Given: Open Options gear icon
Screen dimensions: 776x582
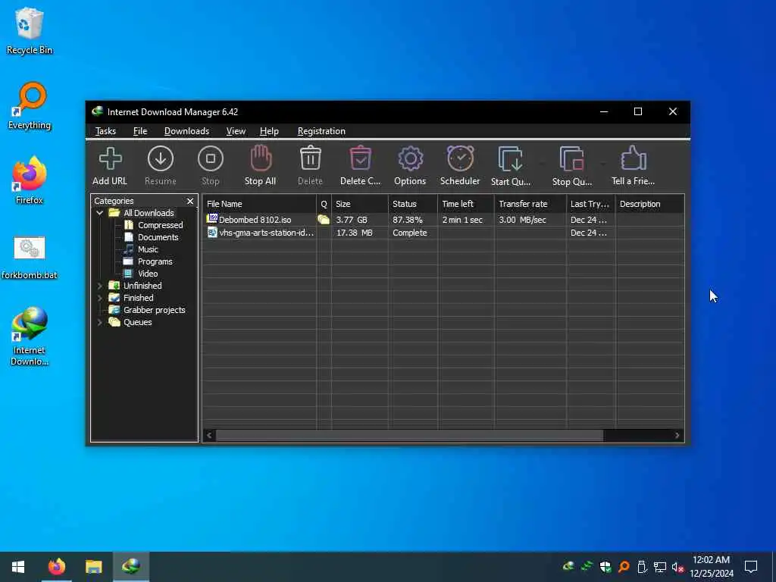Looking at the screenshot, I should coord(410,166).
